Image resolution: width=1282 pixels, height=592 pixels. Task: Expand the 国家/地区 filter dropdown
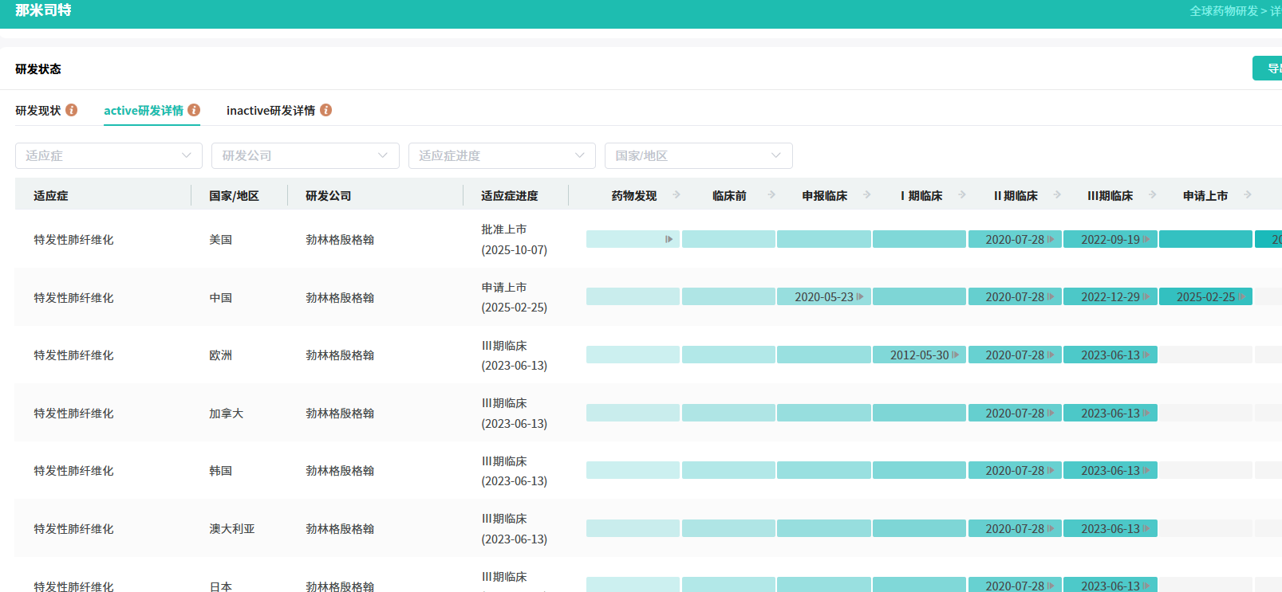698,155
